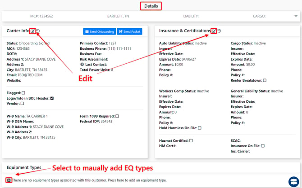This screenshot has height=188, width=302.
Task: Click business phone (111) 111-1111
Action: pos(119,48)
